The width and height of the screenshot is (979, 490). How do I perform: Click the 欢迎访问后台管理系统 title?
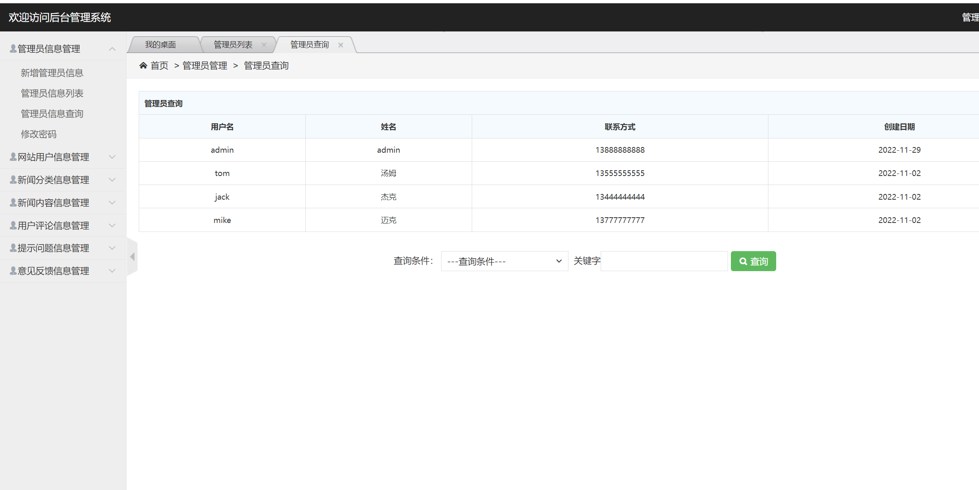pos(60,17)
